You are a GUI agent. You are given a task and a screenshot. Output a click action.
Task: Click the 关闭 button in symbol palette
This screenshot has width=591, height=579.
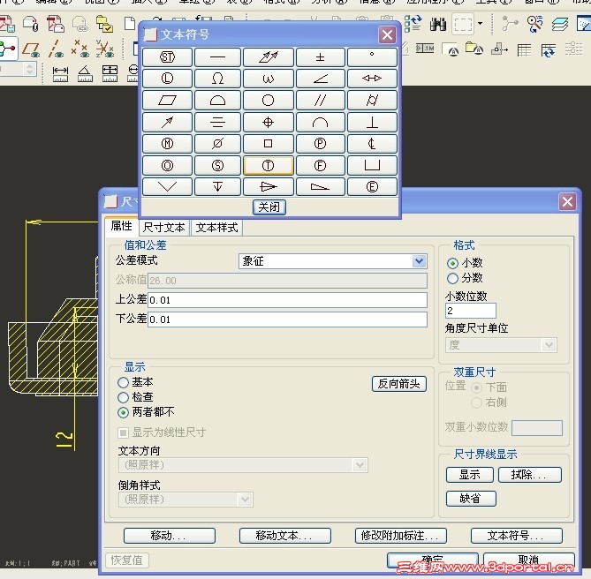pos(269,207)
